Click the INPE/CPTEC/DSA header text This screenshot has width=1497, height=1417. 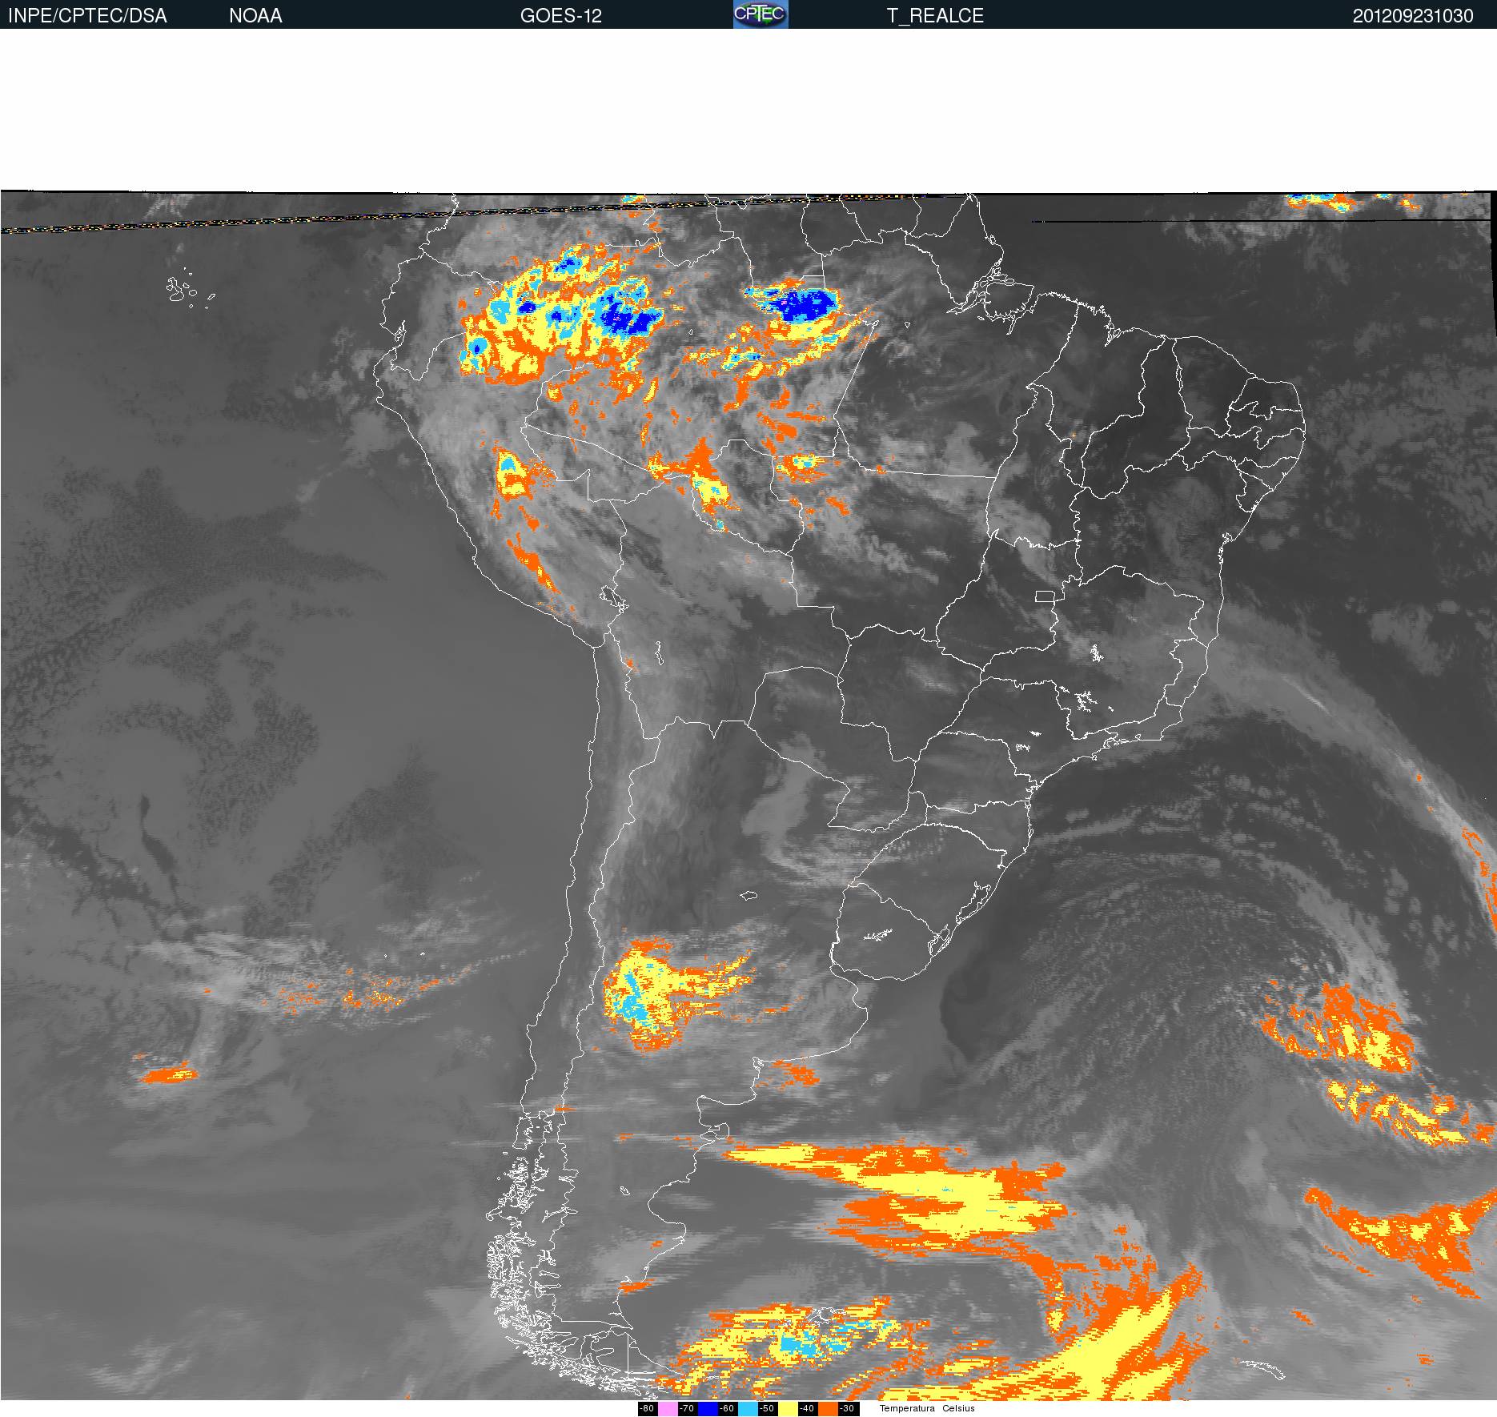click(87, 16)
